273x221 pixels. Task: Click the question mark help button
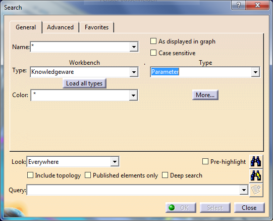pyautogui.click(x=238, y=5)
